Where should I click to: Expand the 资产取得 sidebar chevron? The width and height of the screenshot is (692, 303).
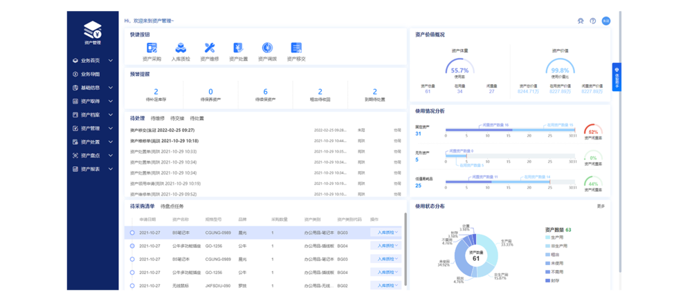tap(110, 101)
